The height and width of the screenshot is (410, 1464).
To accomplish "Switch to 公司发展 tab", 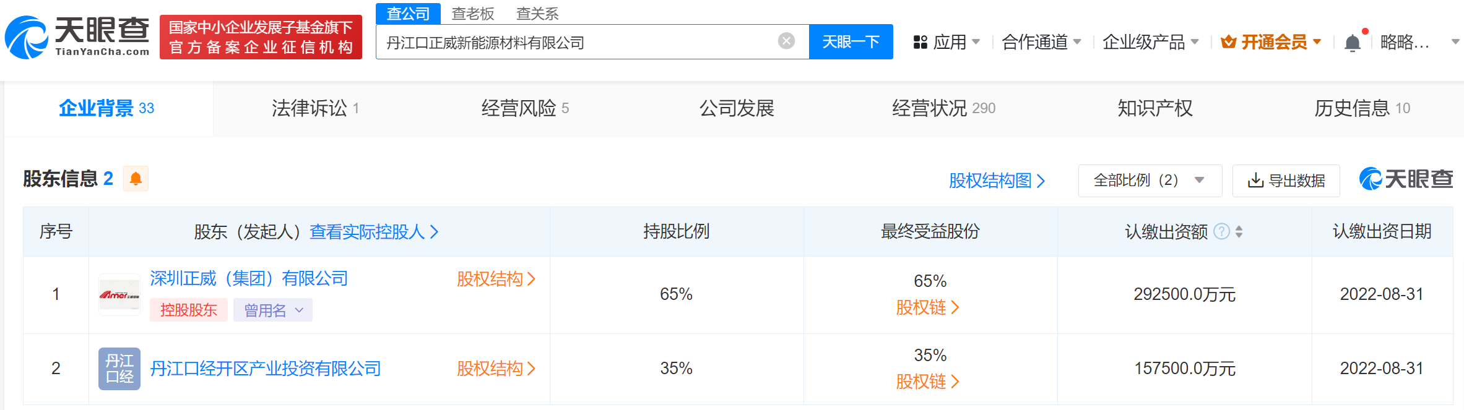I will (x=737, y=108).
